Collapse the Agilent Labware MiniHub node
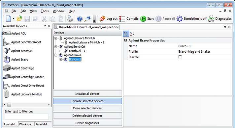This screenshot has width=235, height=128. click(x=56, y=38)
